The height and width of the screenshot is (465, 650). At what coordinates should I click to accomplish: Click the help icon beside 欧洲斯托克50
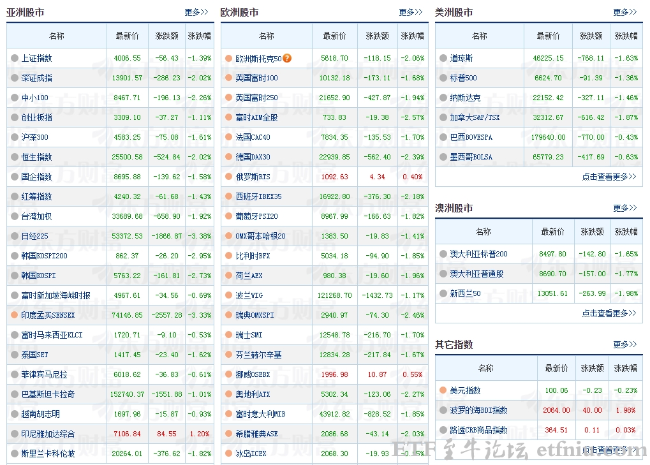click(289, 57)
